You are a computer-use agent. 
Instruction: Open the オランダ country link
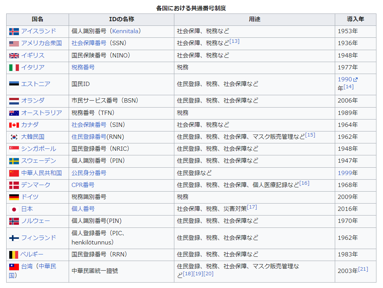[x=33, y=101]
